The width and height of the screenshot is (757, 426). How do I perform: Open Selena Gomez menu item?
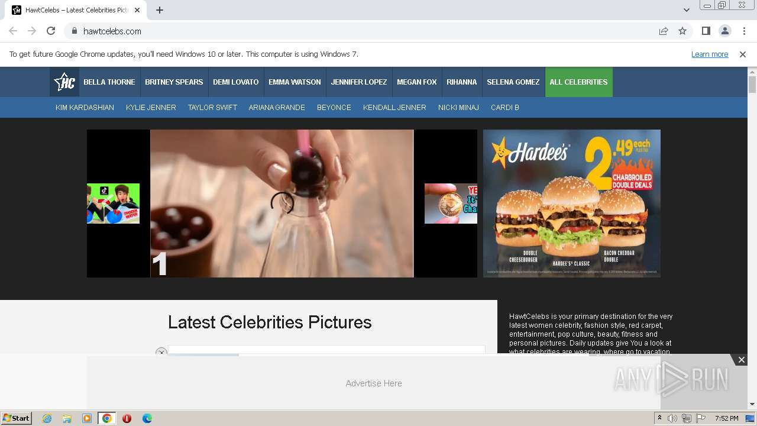click(x=513, y=82)
